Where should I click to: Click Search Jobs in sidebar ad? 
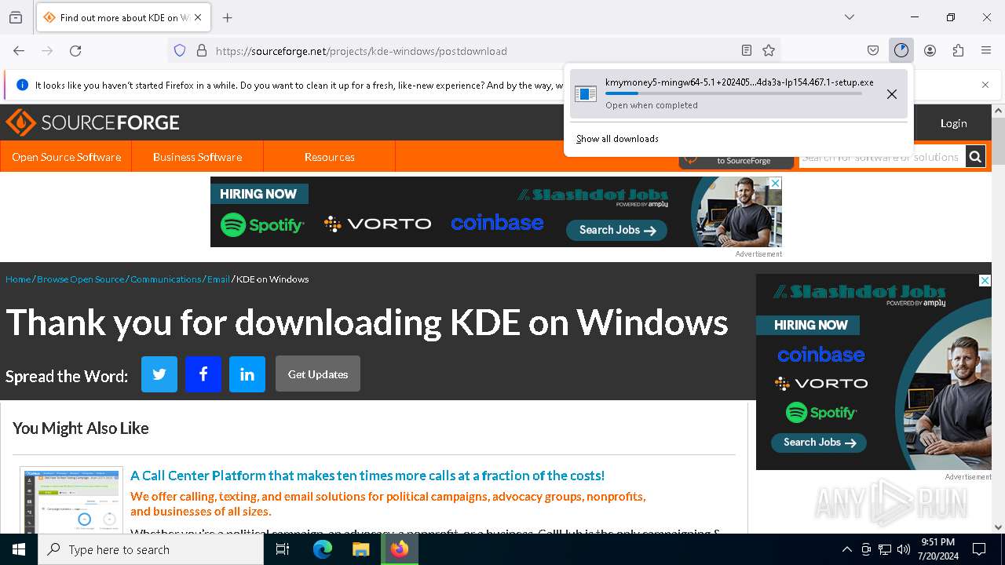pos(819,443)
